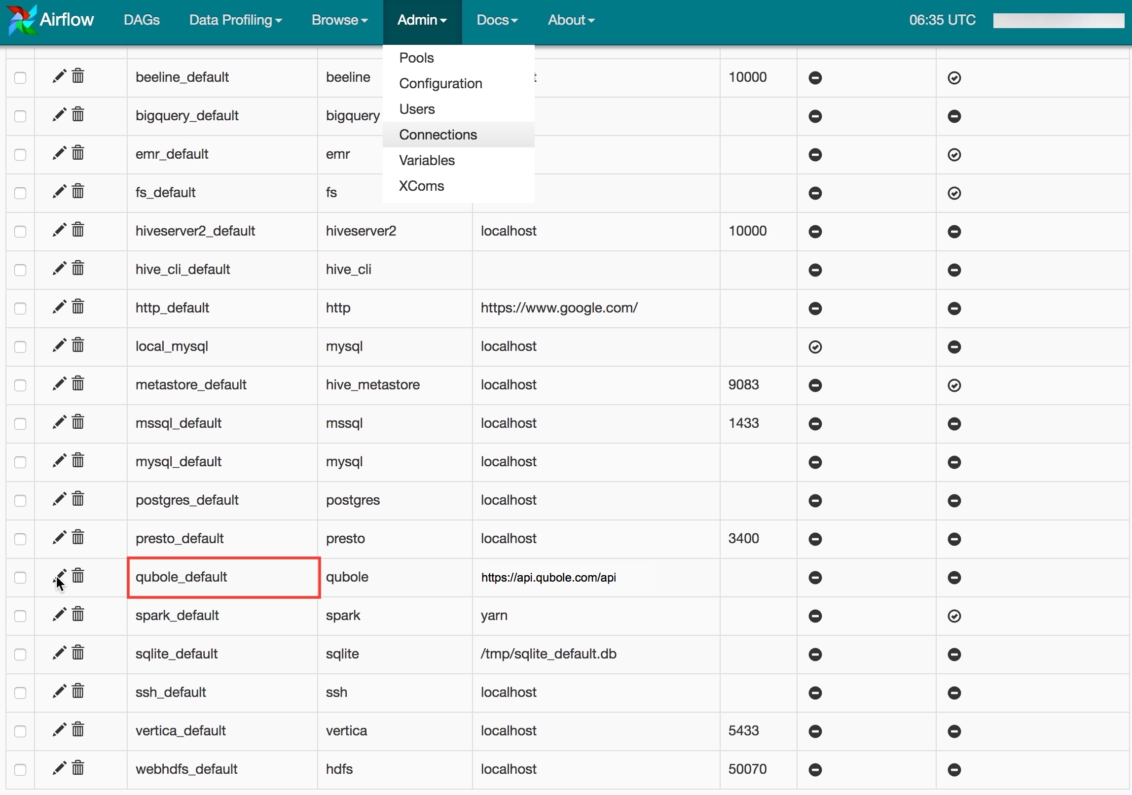Delete the webhdfs_default connection
The image size is (1132, 795).
(x=78, y=768)
